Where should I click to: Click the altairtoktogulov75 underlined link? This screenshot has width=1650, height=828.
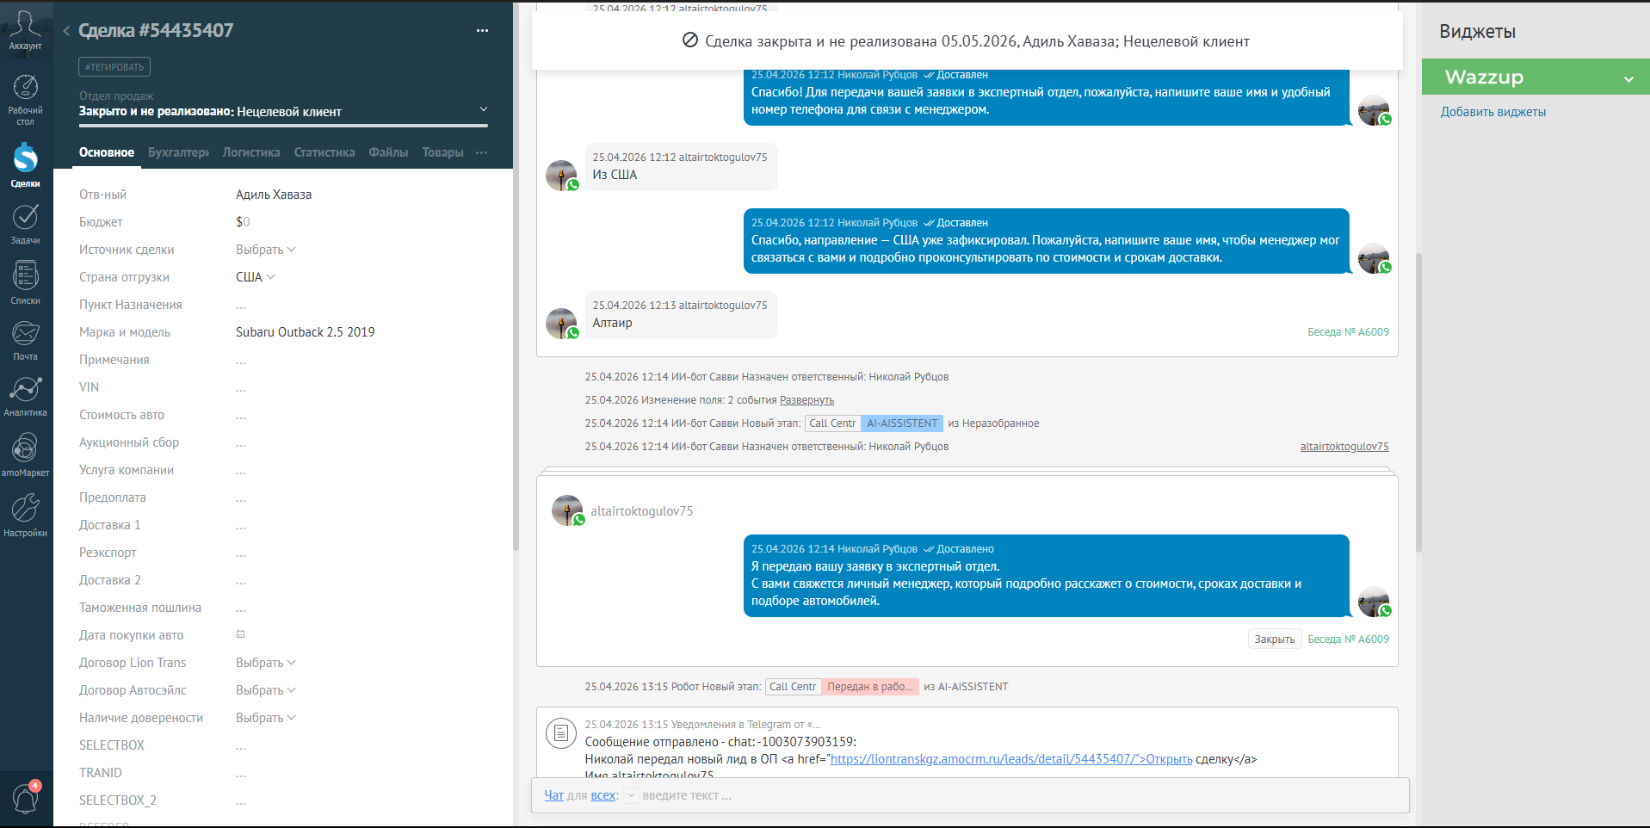click(1344, 447)
